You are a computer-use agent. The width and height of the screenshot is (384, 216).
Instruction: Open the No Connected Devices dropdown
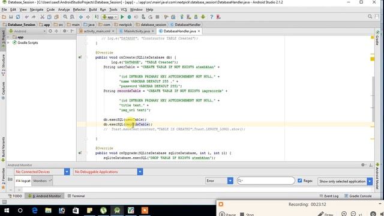(42, 172)
